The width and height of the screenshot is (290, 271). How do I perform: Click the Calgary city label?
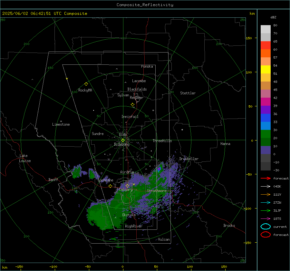pos(126,189)
